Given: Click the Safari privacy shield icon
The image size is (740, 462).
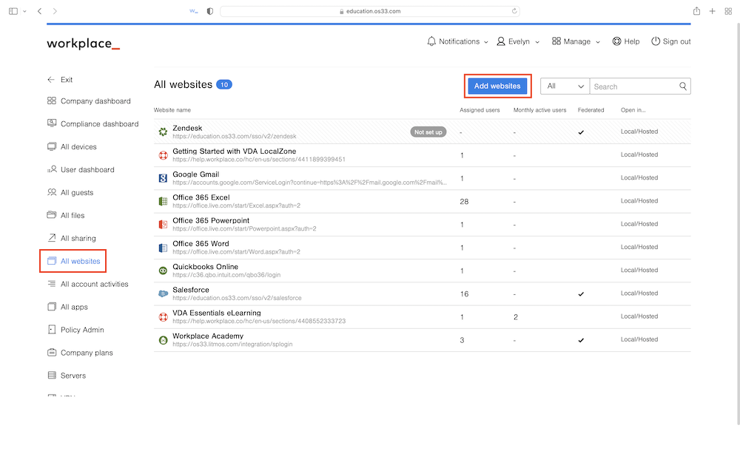Looking at the screenshot, I should [210, 11].
